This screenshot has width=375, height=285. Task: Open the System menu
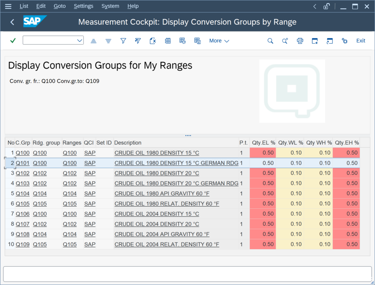(110, 6)
